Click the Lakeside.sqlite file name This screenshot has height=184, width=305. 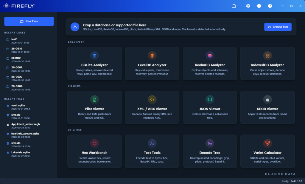[21, 152]
